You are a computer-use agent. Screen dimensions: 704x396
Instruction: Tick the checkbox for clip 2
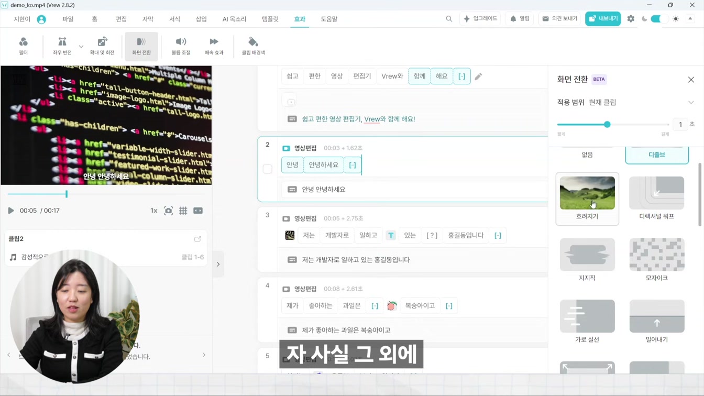[x=267, y=169]
